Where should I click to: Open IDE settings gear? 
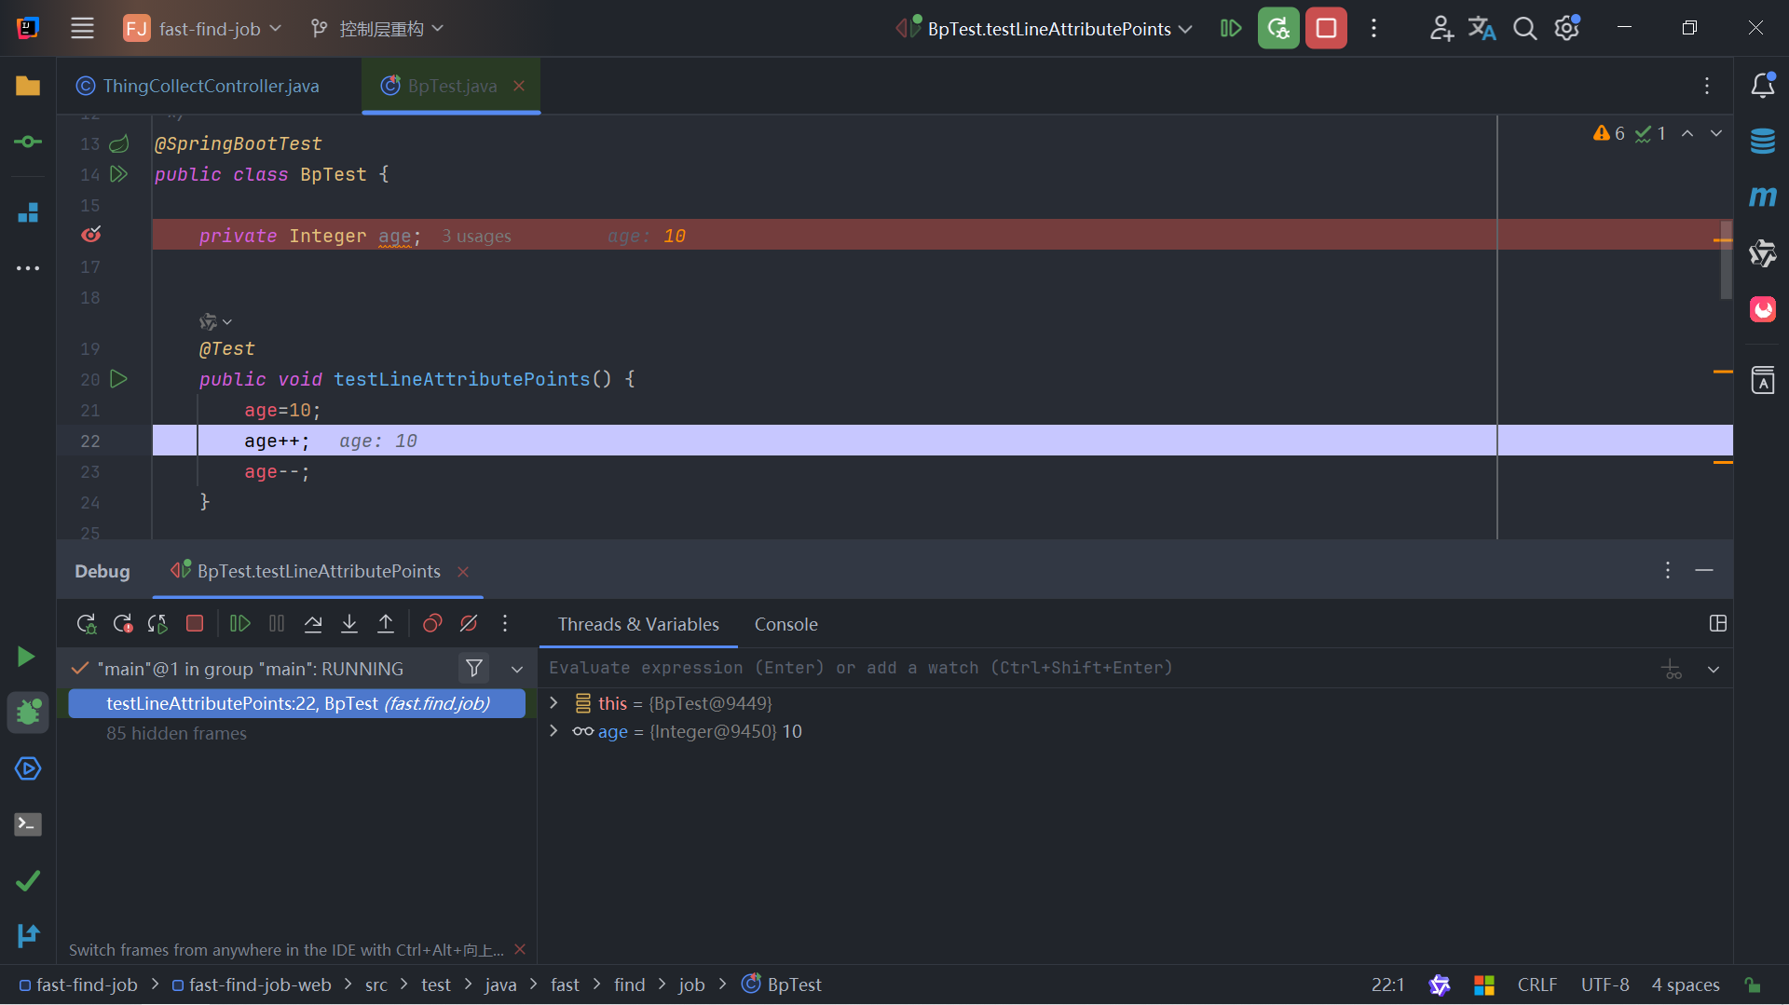coord(1567,29)
